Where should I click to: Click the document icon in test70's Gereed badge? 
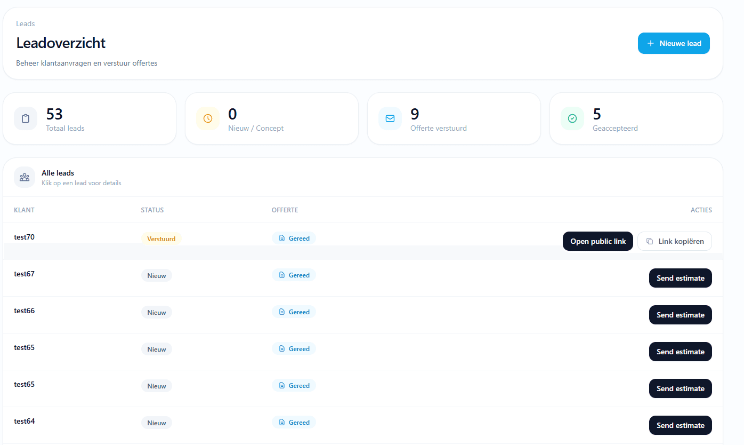coord(282,239)
